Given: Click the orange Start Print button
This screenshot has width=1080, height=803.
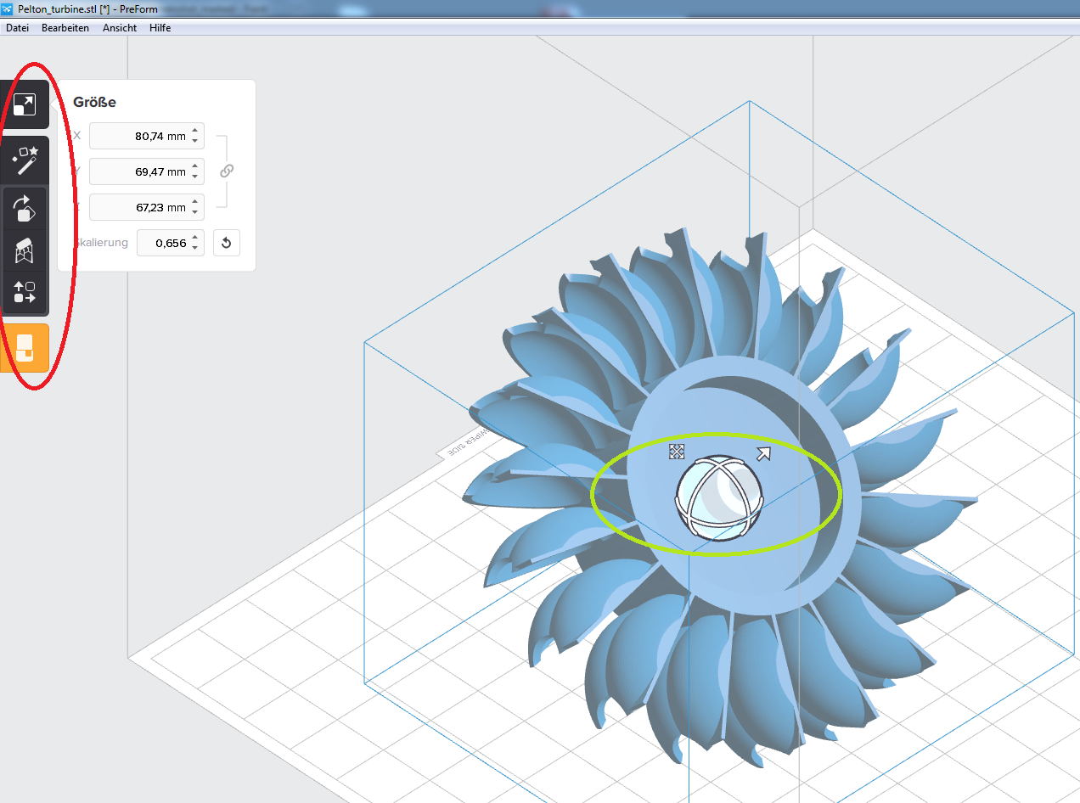Looking at the screenshot, I should pos(25,347).
